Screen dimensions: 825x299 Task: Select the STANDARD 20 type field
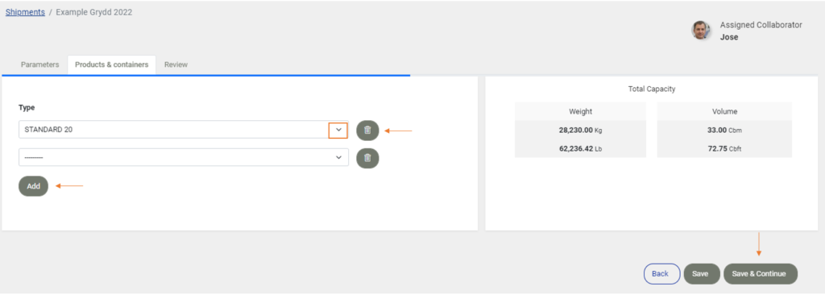[184, 130]
